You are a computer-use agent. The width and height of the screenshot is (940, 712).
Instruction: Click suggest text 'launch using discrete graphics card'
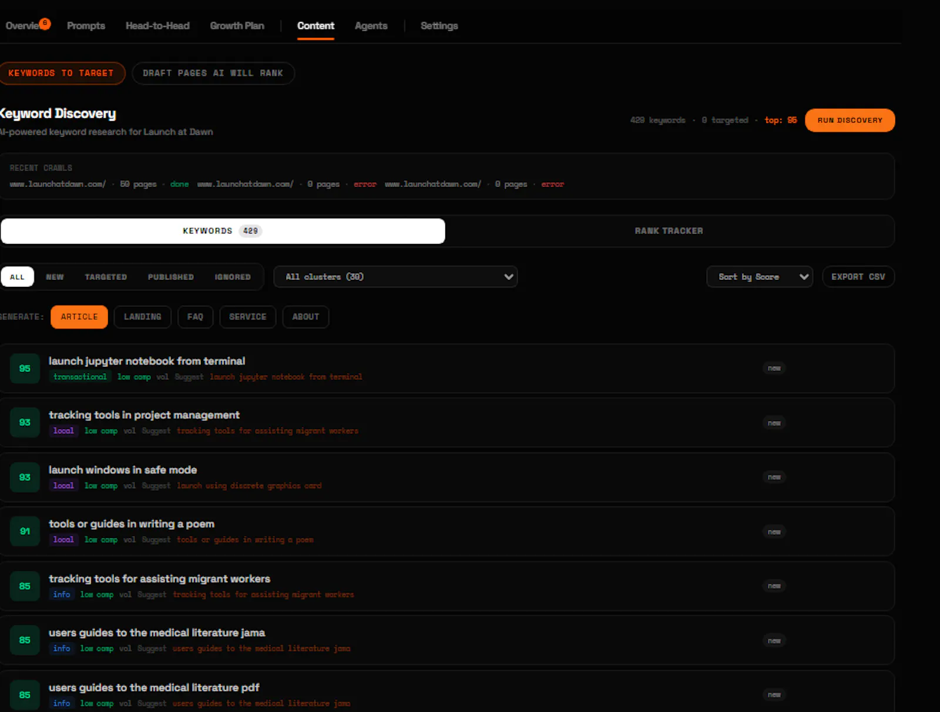click(x=250, y=486)
